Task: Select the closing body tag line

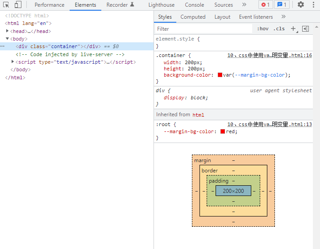Action: 21,69
